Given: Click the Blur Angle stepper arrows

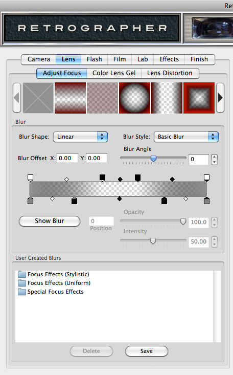Looking at the screenshot, I should click(x=215, y=160).
